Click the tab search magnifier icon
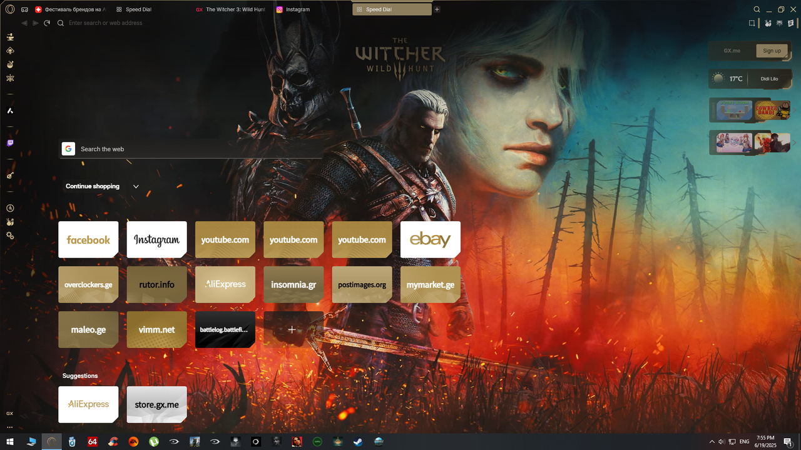 point(757,9)
